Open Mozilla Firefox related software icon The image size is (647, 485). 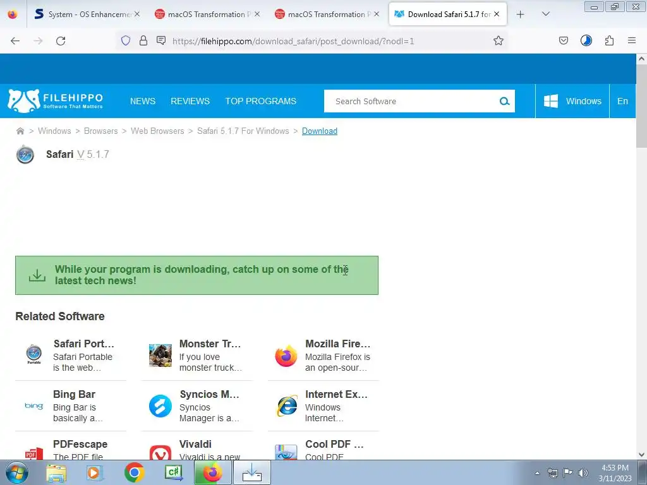click(x=286, y=356)
